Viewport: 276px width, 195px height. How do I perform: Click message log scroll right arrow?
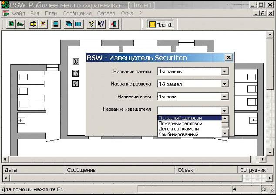tap(269, 178)
